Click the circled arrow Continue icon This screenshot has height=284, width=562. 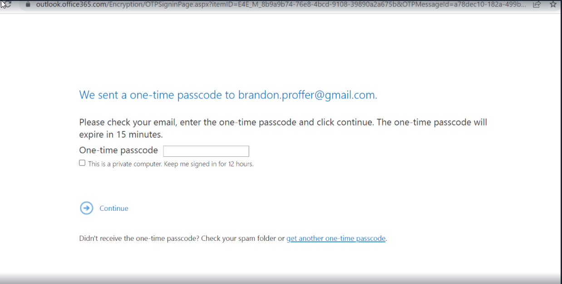(86, 208)
